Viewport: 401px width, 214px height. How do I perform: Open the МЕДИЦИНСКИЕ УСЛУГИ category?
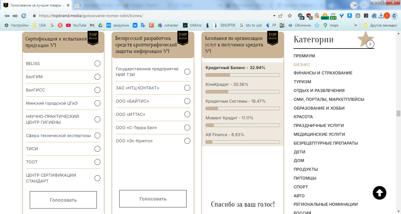(x=319, y=134)
